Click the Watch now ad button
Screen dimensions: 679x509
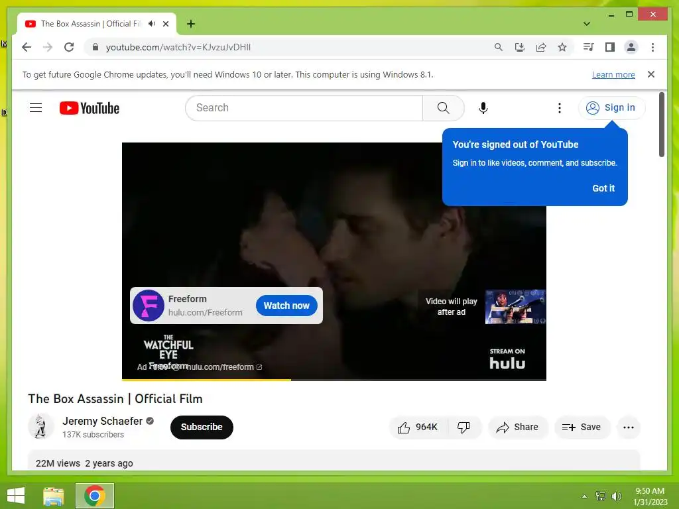pyautogui.click(x=286, y=306)
